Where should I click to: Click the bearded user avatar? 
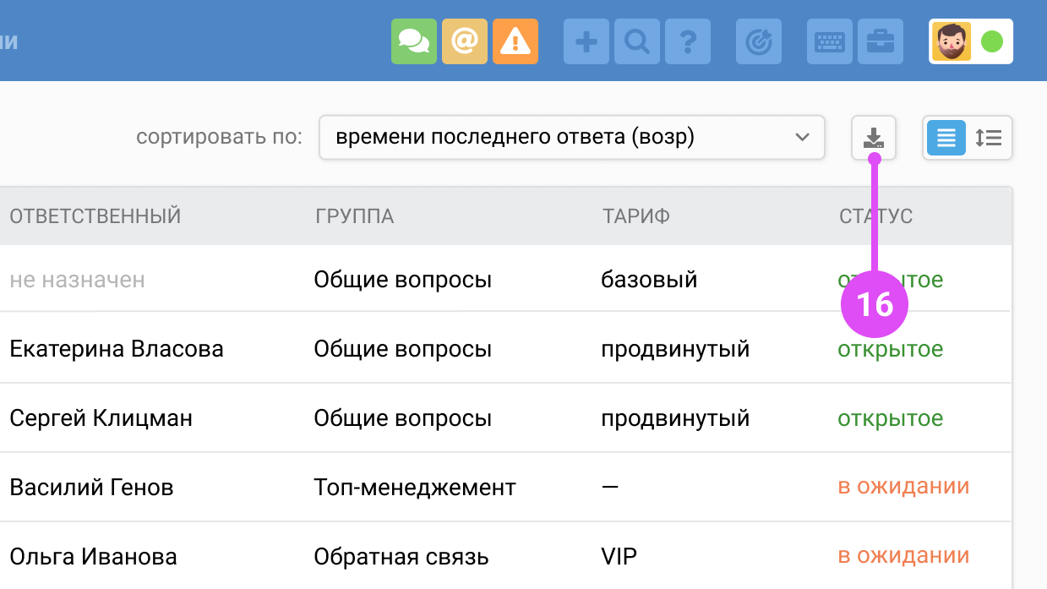(952, 41)
